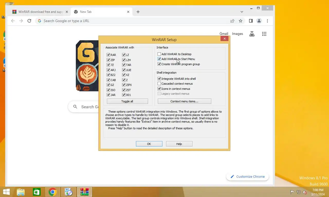Open Customize Chrome panel
Viewport: 329px width, 197px height.
click(x=248, y=176)
